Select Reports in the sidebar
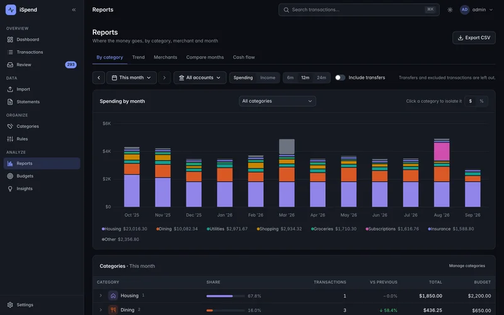Viewport: 504px width, 315px height. pyautogui.click(x=42, y=163)
